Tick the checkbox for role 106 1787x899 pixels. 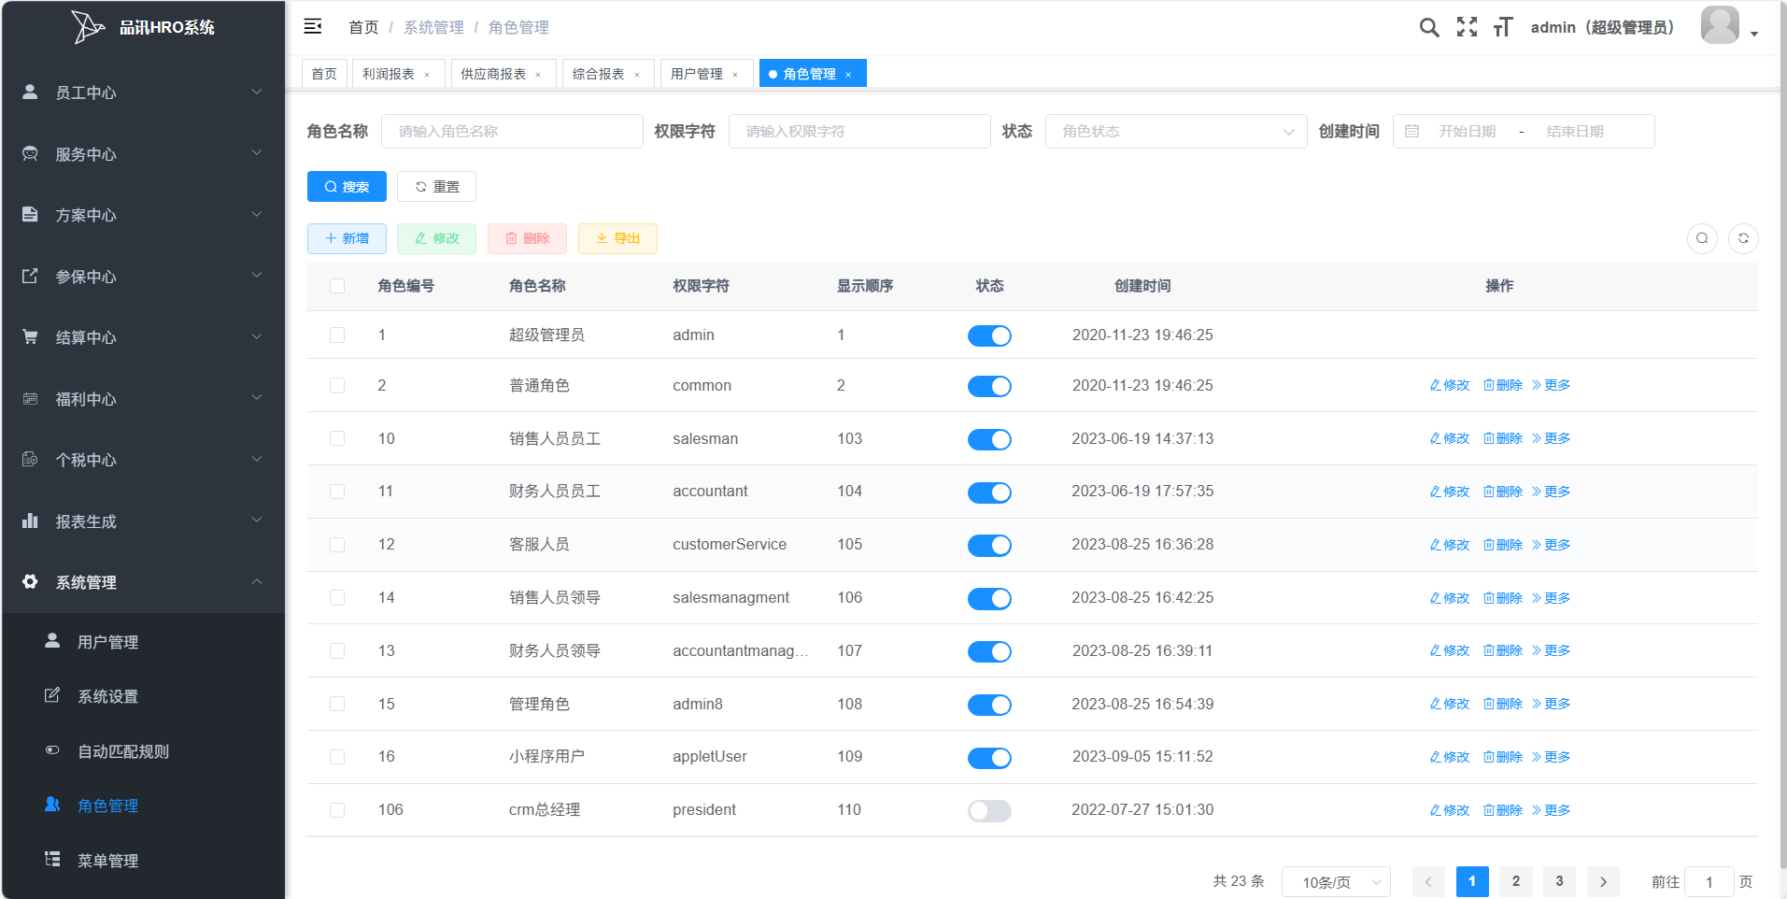point(337,810)
